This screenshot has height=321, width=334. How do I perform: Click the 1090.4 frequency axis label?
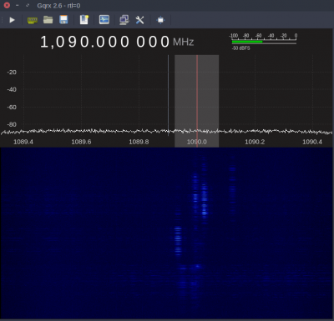[312, 142]
